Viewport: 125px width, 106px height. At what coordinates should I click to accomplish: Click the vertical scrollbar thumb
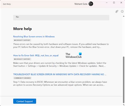pos(124,80)
